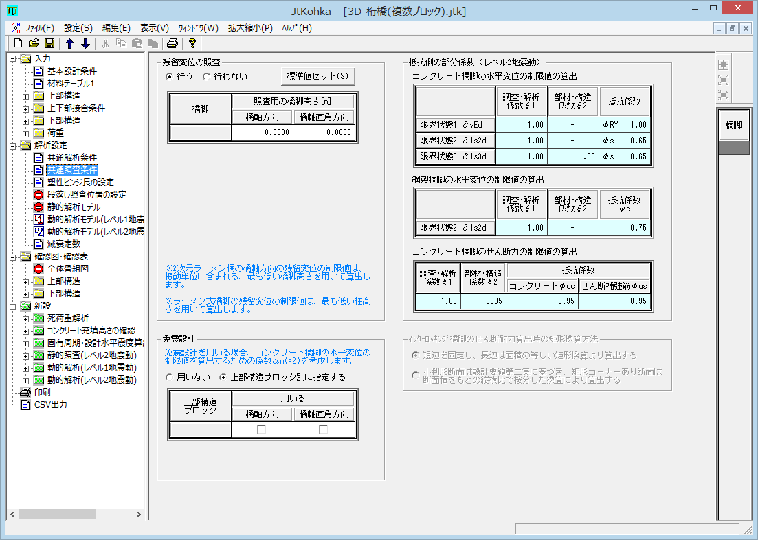Select the 用いない radio button
This screenshot has width=758, height=540.
click(170, 377)
